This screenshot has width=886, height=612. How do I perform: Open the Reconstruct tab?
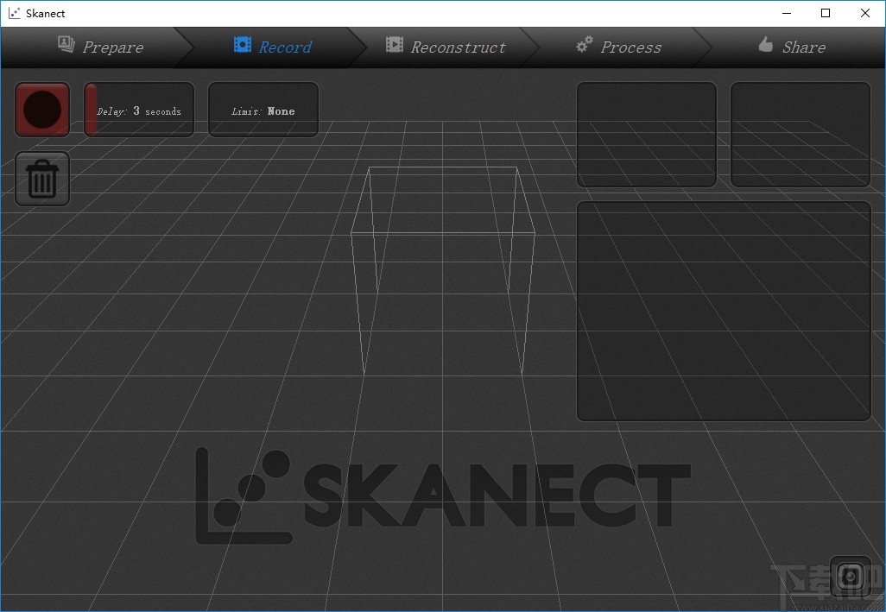(x=457, y=47)
